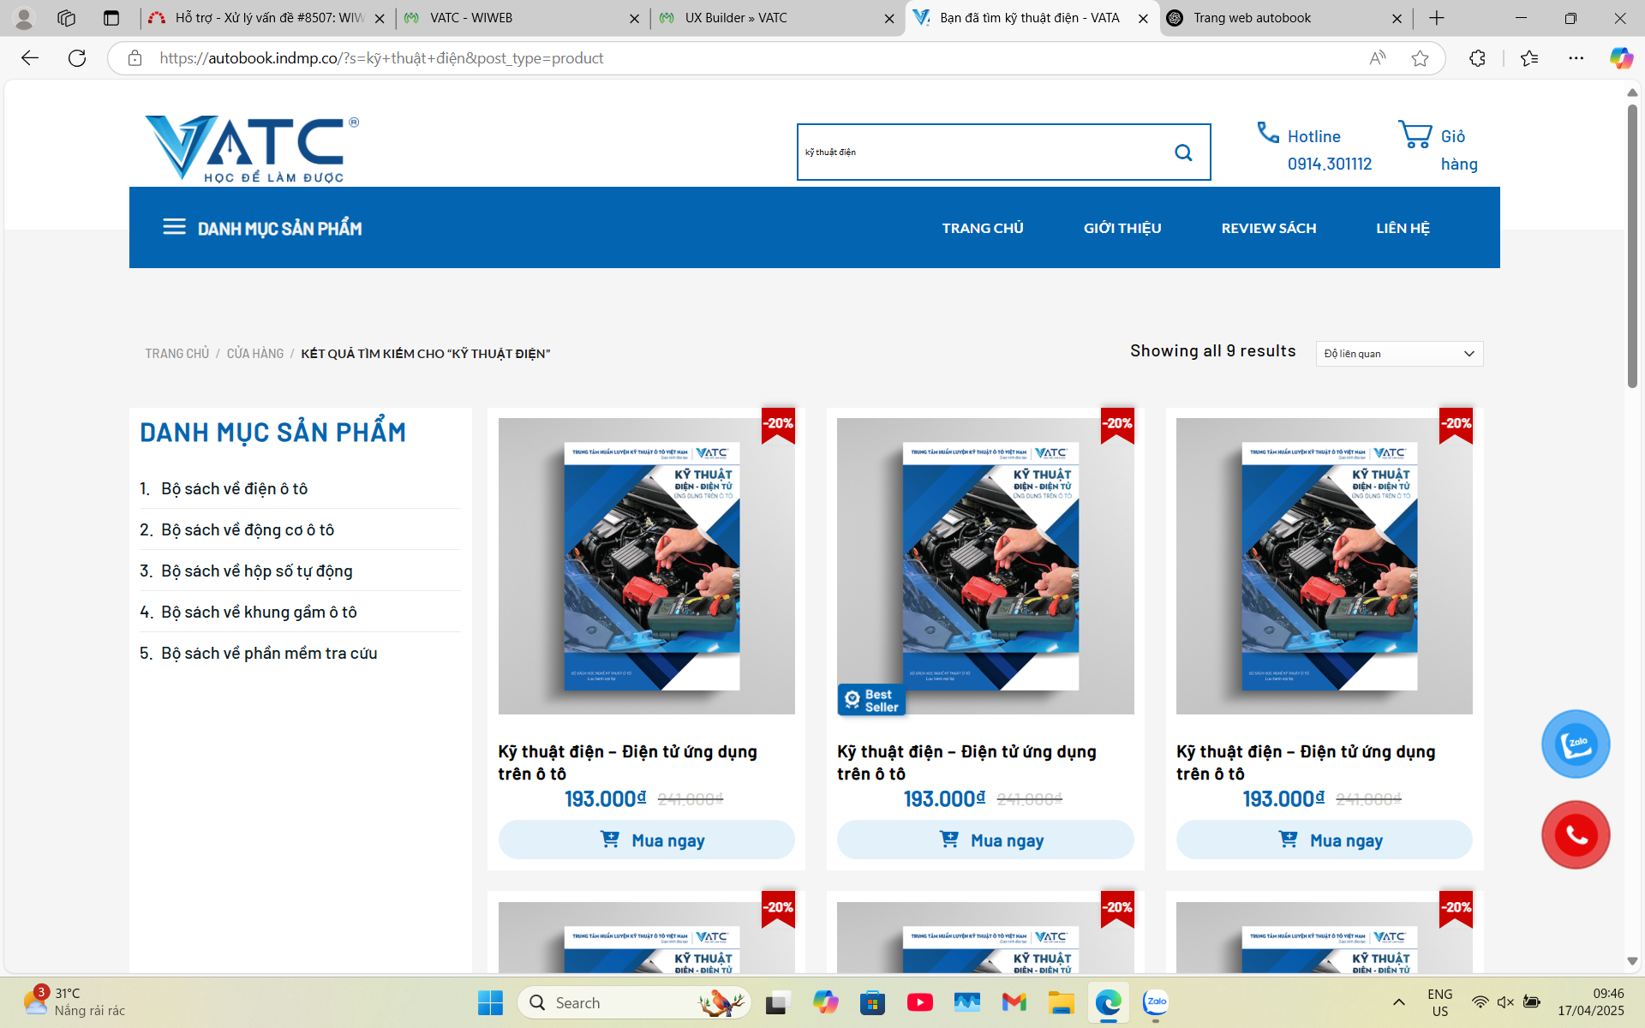This screenshot has width=1645, height=1028.
Task: Open Gmail from taskbar
Action: [1014, 1002]
